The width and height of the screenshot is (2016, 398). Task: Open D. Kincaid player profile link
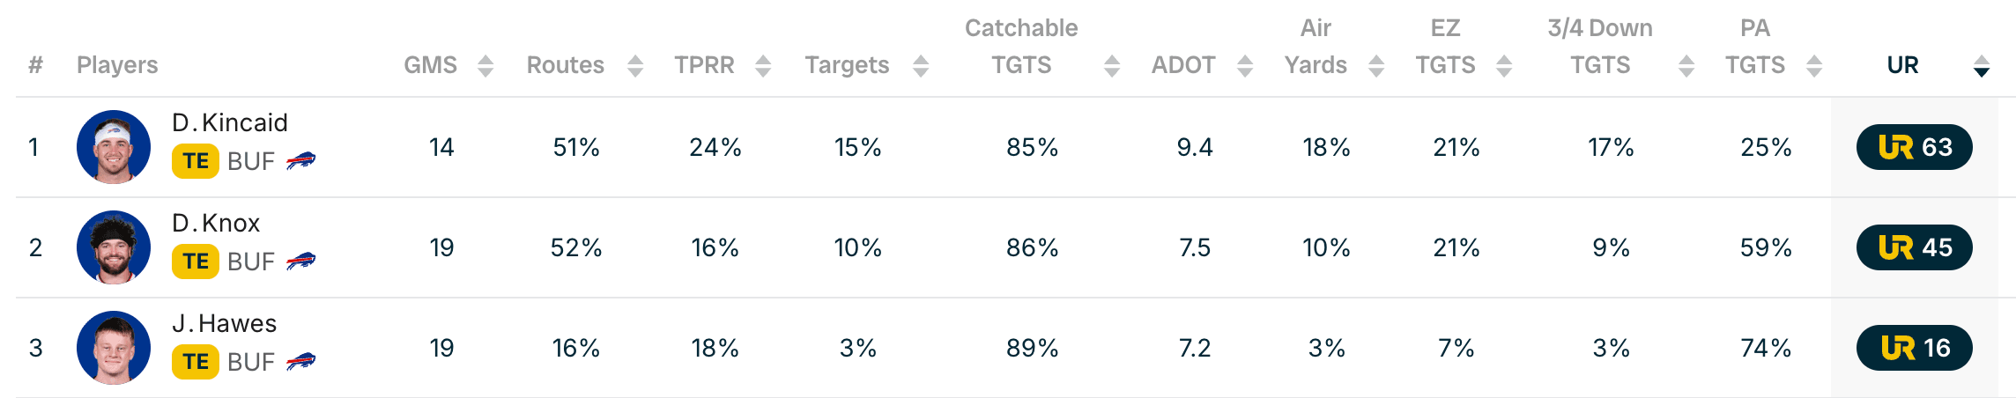230,122
